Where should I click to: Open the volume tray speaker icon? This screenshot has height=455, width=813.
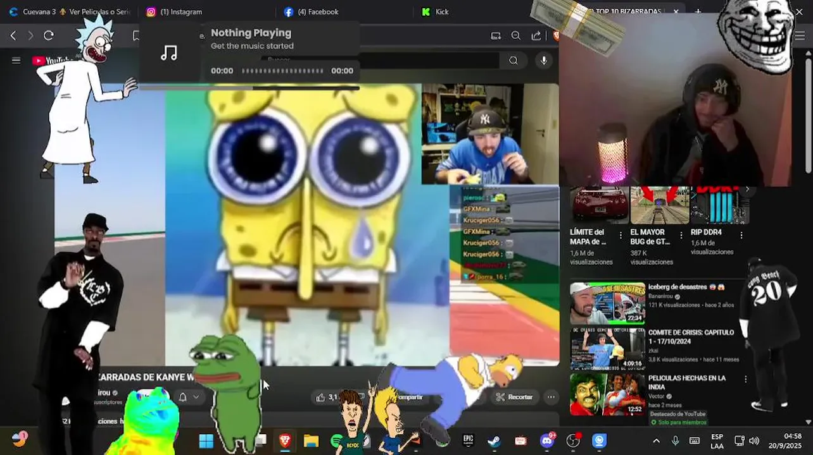point(754,441)
